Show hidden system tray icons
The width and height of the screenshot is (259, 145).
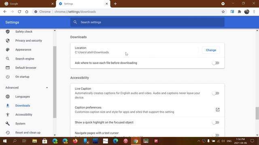click(199, 141)
